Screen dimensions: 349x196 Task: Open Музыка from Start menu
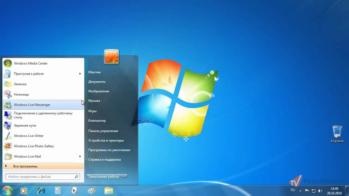(94, 101)
